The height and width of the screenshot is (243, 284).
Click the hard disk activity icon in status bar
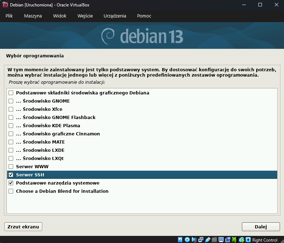coord(180,240)
